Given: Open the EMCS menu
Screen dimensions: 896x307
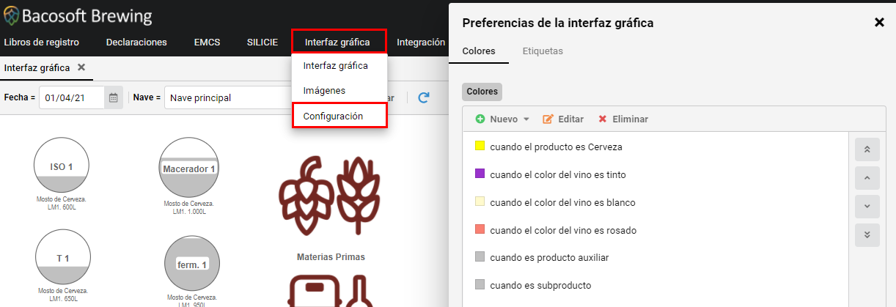Looking at the screenshot, I should 208,42.
